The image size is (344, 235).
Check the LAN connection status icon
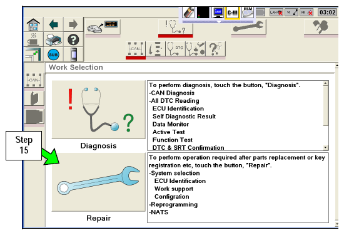[276, 13]
